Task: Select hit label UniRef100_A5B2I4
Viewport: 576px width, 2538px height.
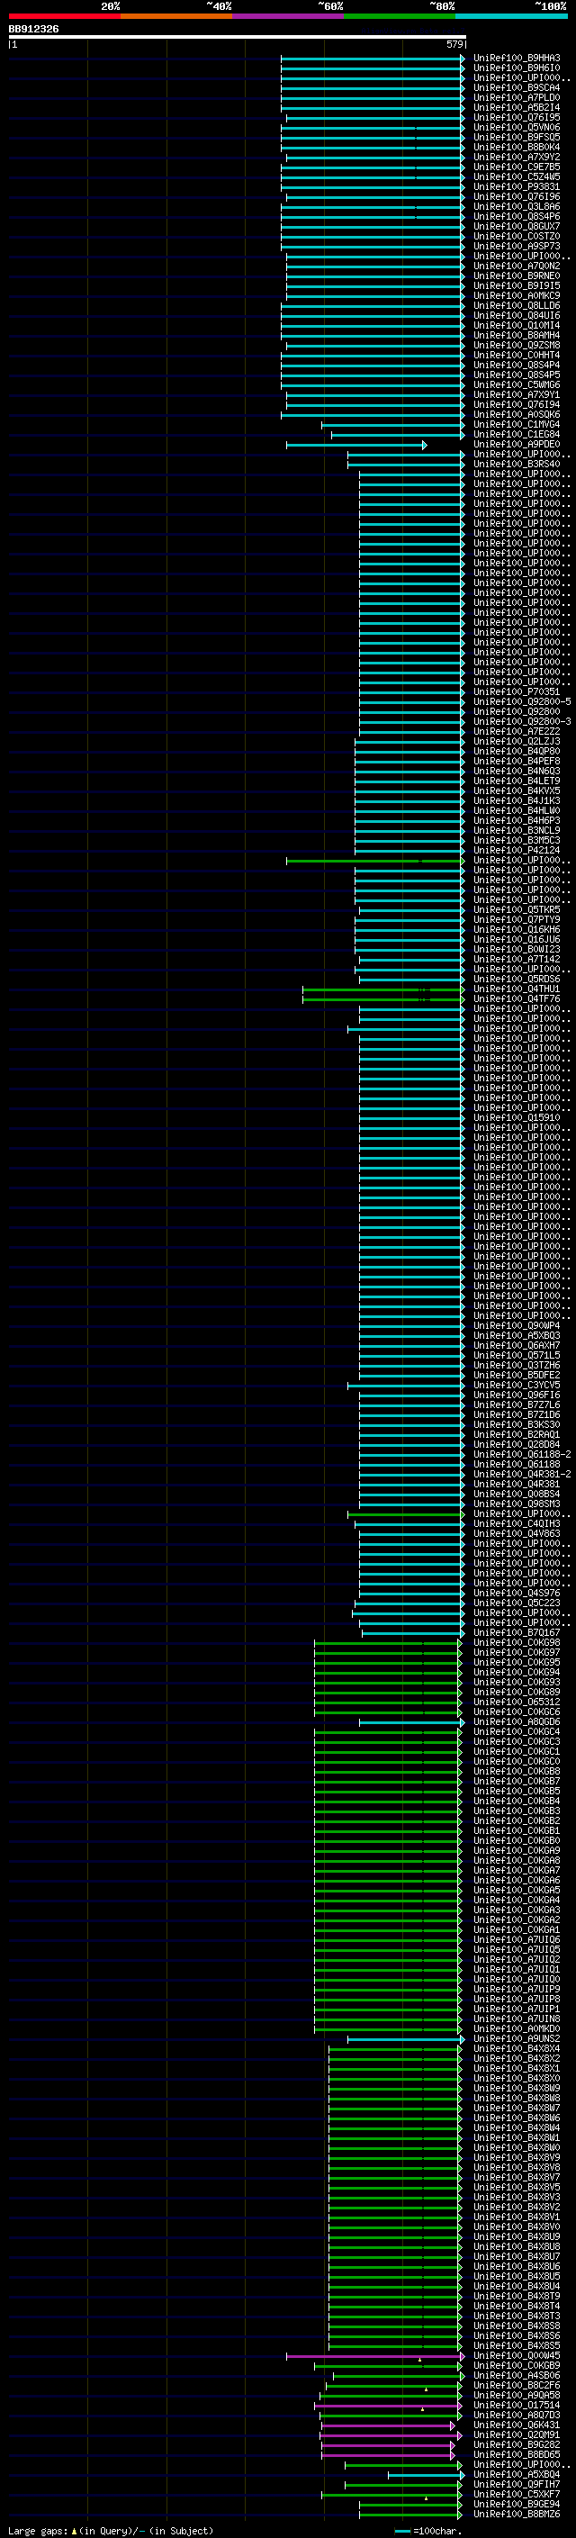Action: (517, 108)
